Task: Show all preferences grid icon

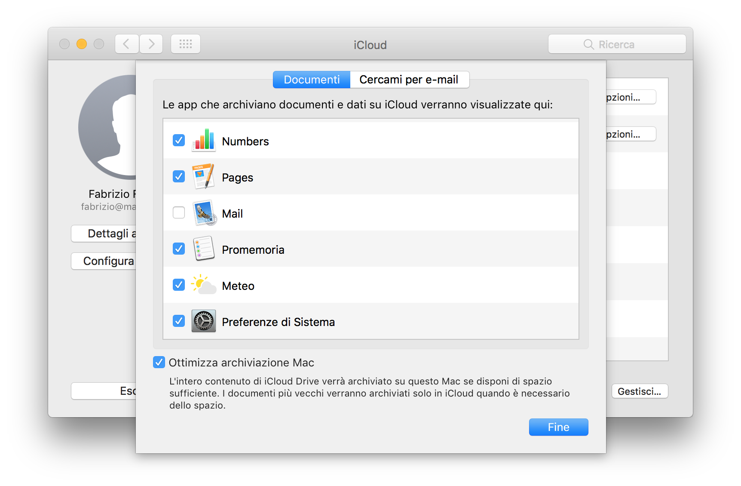Action: coord(186,44)
